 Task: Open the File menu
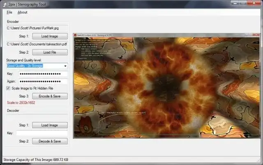(9, 12)
